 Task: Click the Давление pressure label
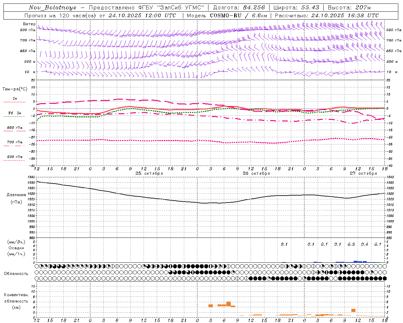16,195
